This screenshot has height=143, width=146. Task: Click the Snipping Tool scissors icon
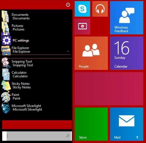click(6, 63)
